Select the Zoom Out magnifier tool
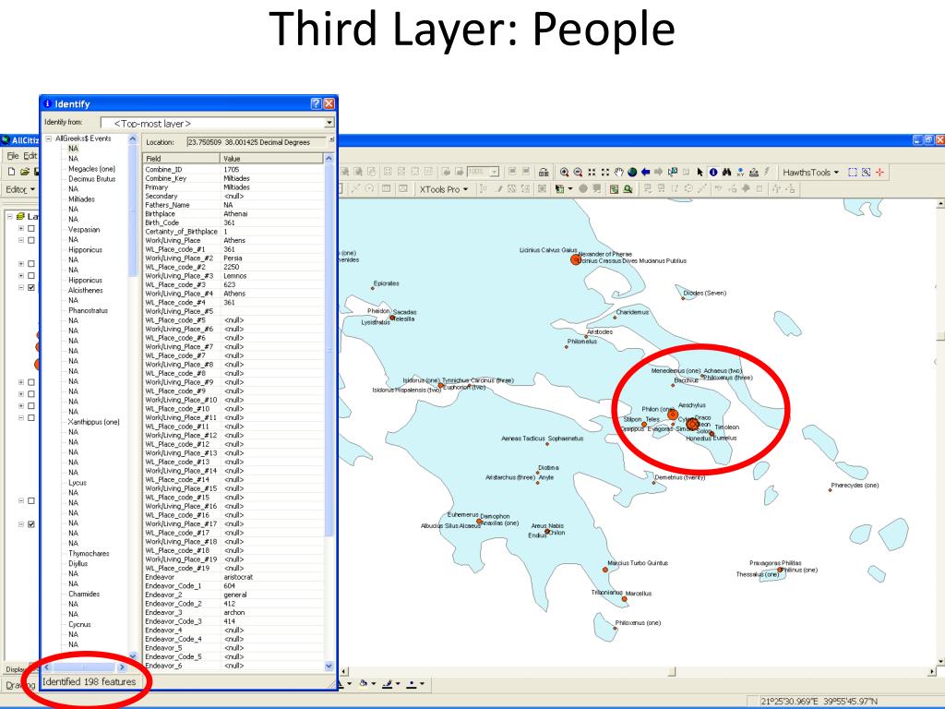The height and width of the screenshot is (709, 945). click(578, 173)
